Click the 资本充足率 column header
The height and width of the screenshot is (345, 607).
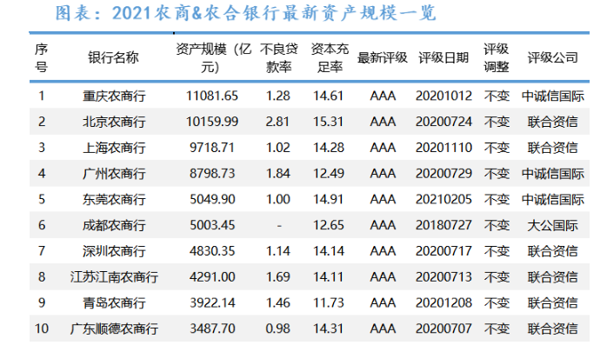point(330,58)
